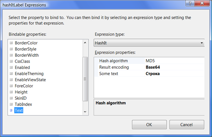212x137 pixels.
Task: Select the Enabled property
Action: pyautogui.click(x=22, y=67)
